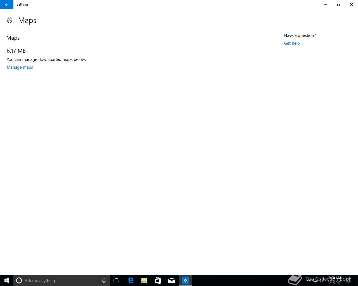
Task: Select the 6.17 MB storage size text
Action: point(16,51)
